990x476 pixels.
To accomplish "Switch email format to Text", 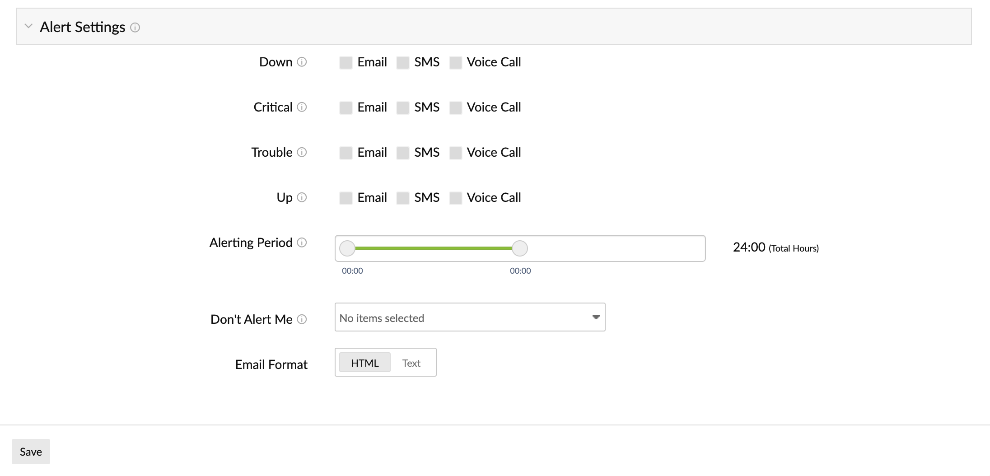I will [x=411, y=363].
